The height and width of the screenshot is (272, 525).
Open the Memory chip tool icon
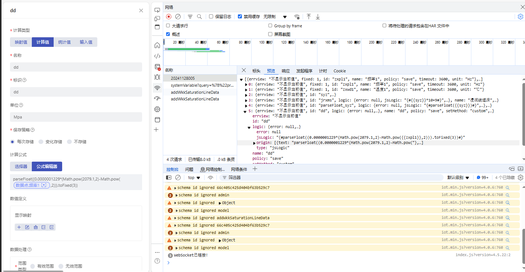pyautogui.click(x=157, y=109)
